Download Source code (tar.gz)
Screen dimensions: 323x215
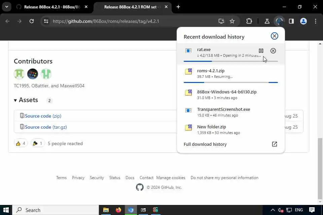click(x=46, y=127)
